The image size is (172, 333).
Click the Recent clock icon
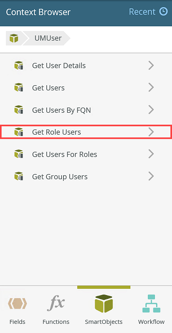pos(164,12)
